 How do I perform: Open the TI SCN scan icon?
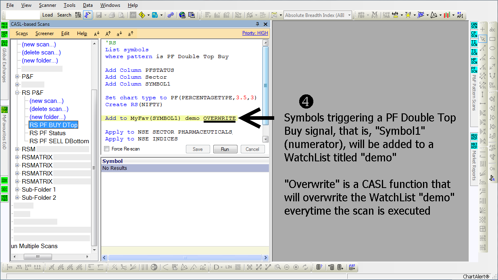[474, 43]
